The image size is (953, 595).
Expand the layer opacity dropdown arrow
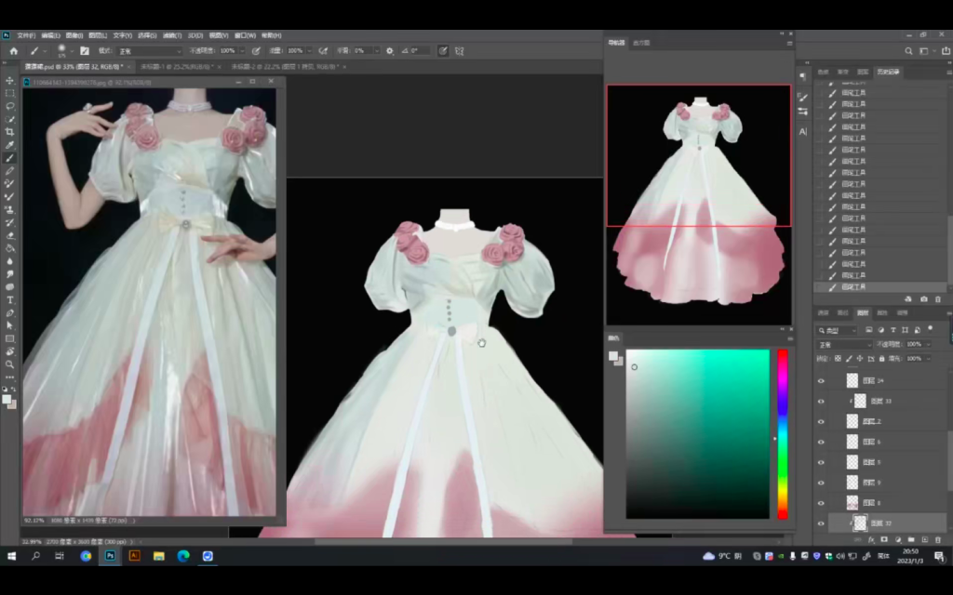coord(926,344)
